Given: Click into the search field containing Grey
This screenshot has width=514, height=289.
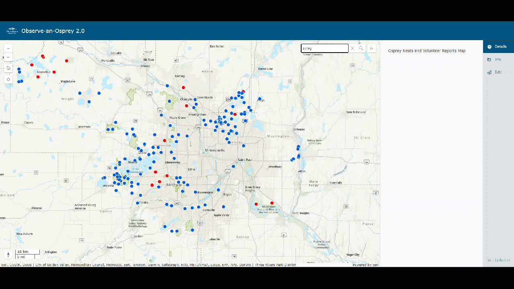Looking at the screenshot, I should point(324,48).
